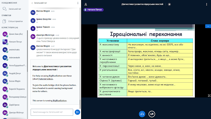Click Спільні примітки label
211x119 pixels.
[15, 21]
